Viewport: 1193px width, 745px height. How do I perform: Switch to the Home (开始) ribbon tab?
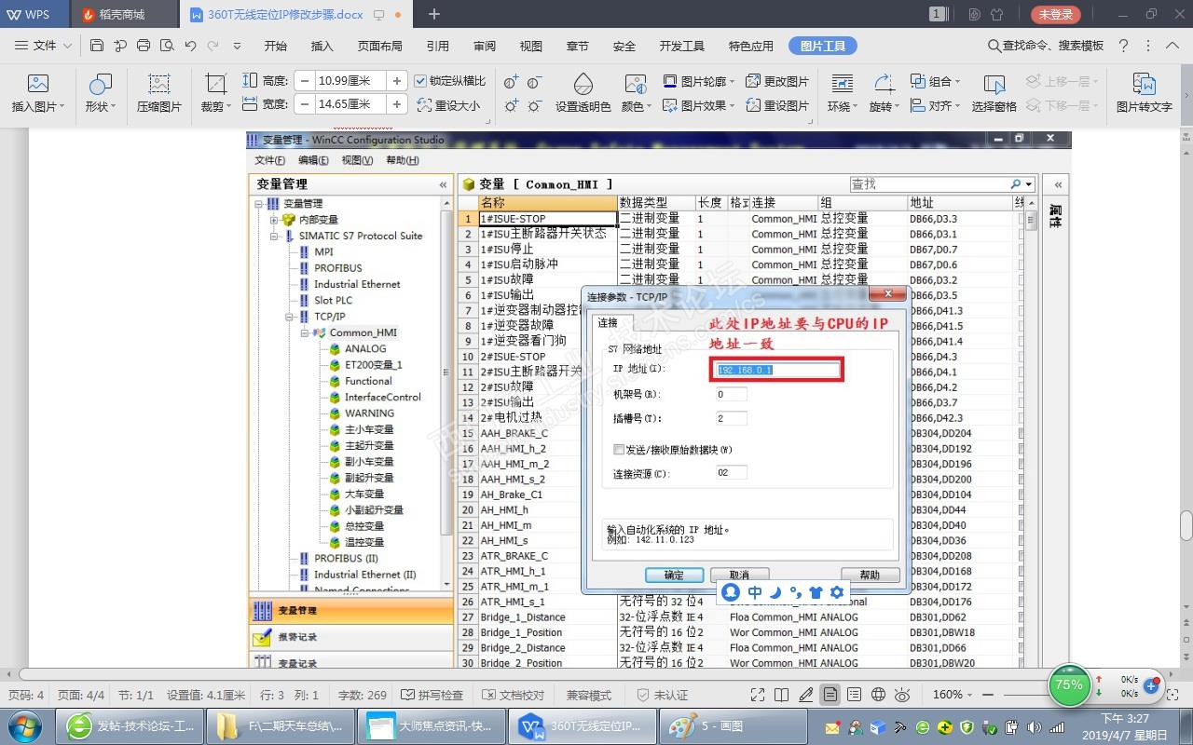coord(275,46)
